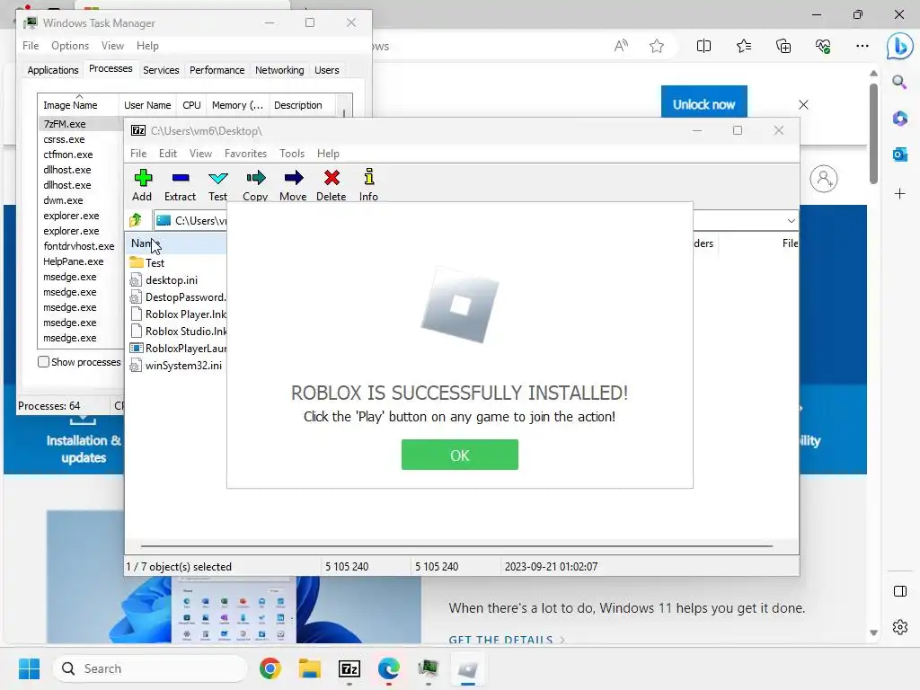
Task: Sort Task Manager by CPU column
Action: (191, 105)
